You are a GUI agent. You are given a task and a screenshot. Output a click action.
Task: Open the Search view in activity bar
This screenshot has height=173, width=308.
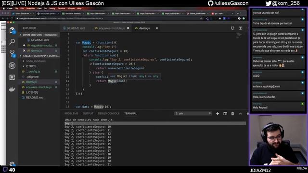12,42
